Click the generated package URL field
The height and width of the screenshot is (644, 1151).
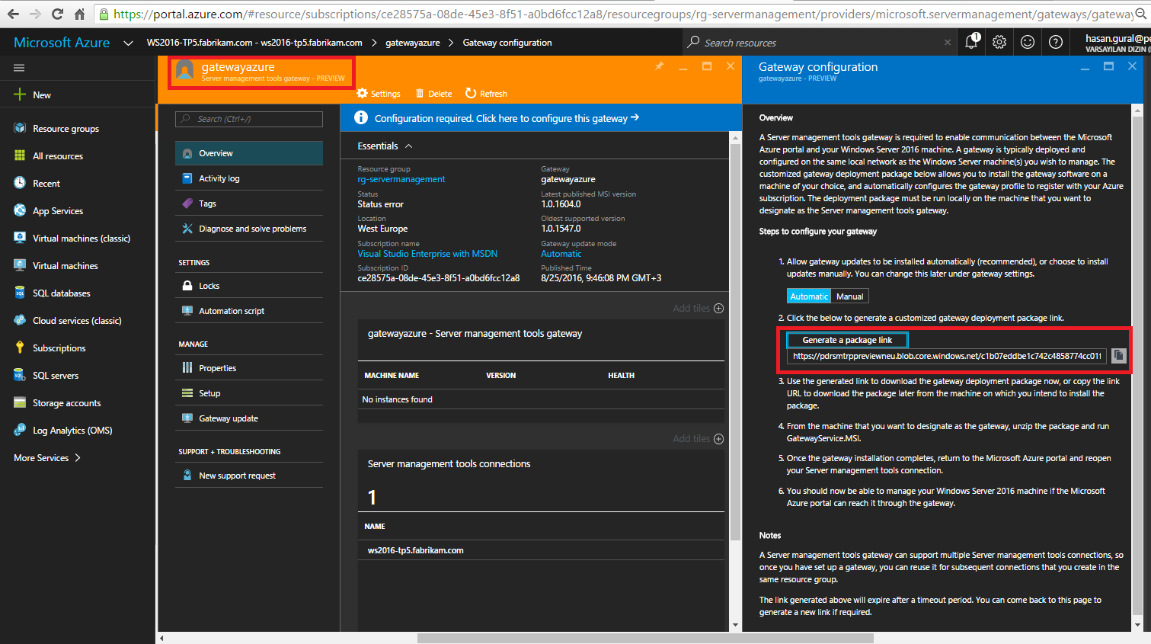[947, 356]
